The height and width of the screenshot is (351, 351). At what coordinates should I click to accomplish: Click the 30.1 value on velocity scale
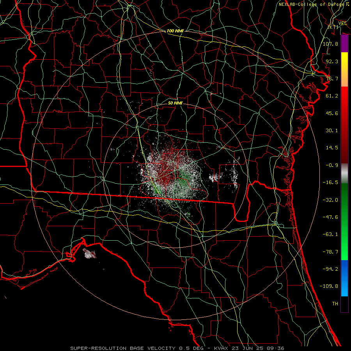click(x=332, y=131)
